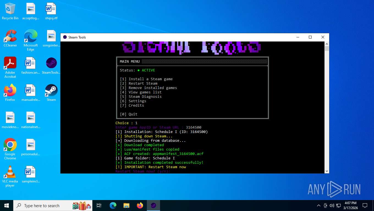Switch to Steam Tools taskbar button

pyautogui.click(x=153, y=206)
